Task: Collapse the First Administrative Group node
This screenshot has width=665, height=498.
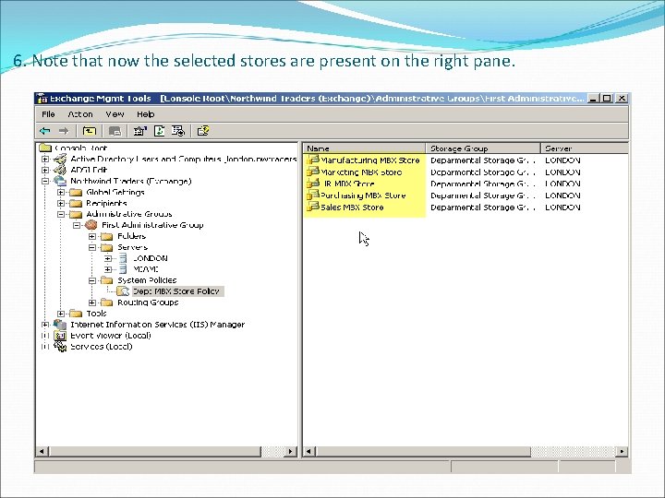Action: [x=77, y=225]
